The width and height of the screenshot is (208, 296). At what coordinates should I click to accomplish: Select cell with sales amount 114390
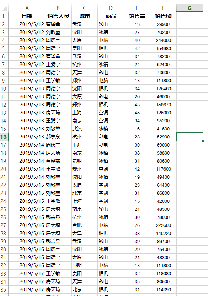[x=163, y=289]
